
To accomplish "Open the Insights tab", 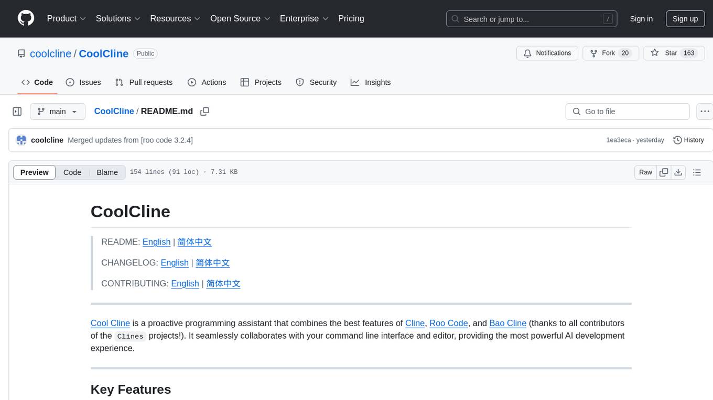I will click(x=371, y=82).
